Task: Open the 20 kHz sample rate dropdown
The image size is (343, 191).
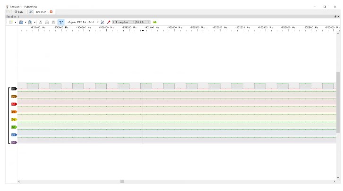Action: tap(143, 22)
